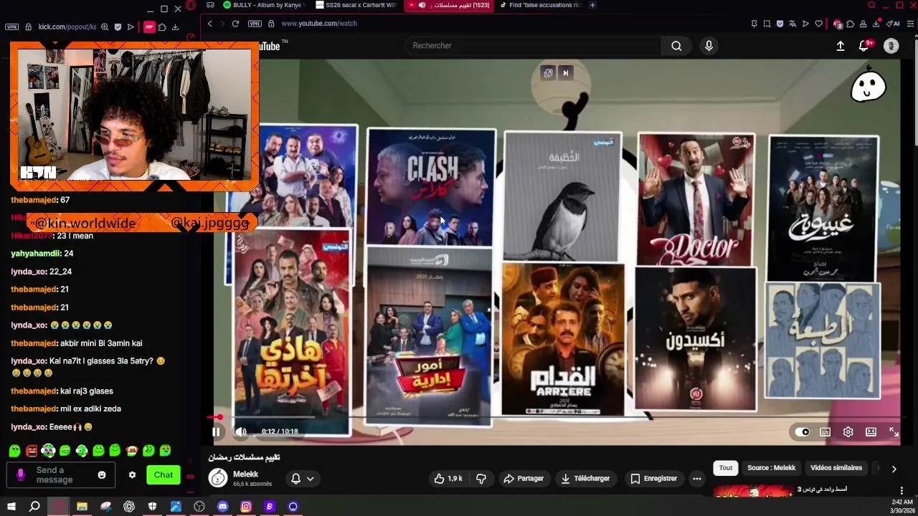Screen dimensions: 918x516
Task: Switch to BULLY Spotify tab
Action: [263, 5]
